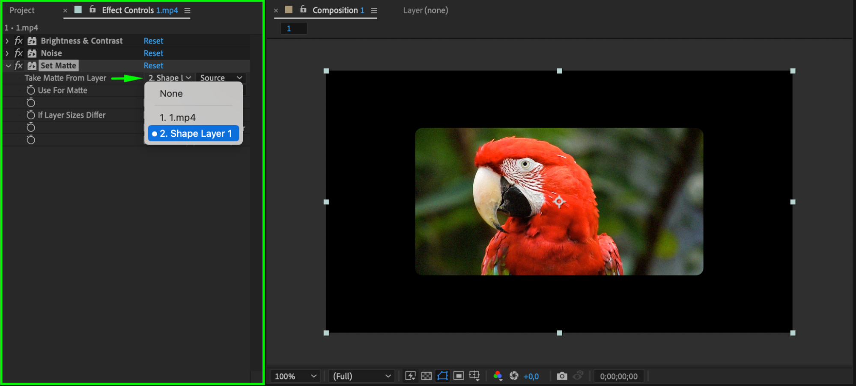
Task: Toggle mask and shape path visibility
Action: 442,376
